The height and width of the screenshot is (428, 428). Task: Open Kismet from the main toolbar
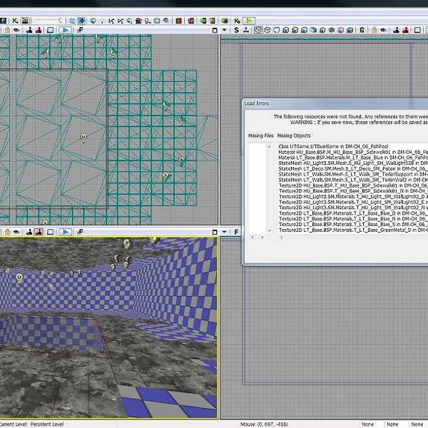[x=15, y=21]
